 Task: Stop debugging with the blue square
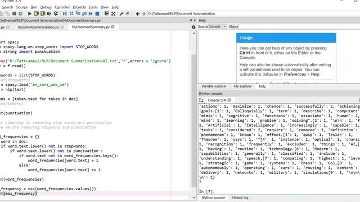97,13
